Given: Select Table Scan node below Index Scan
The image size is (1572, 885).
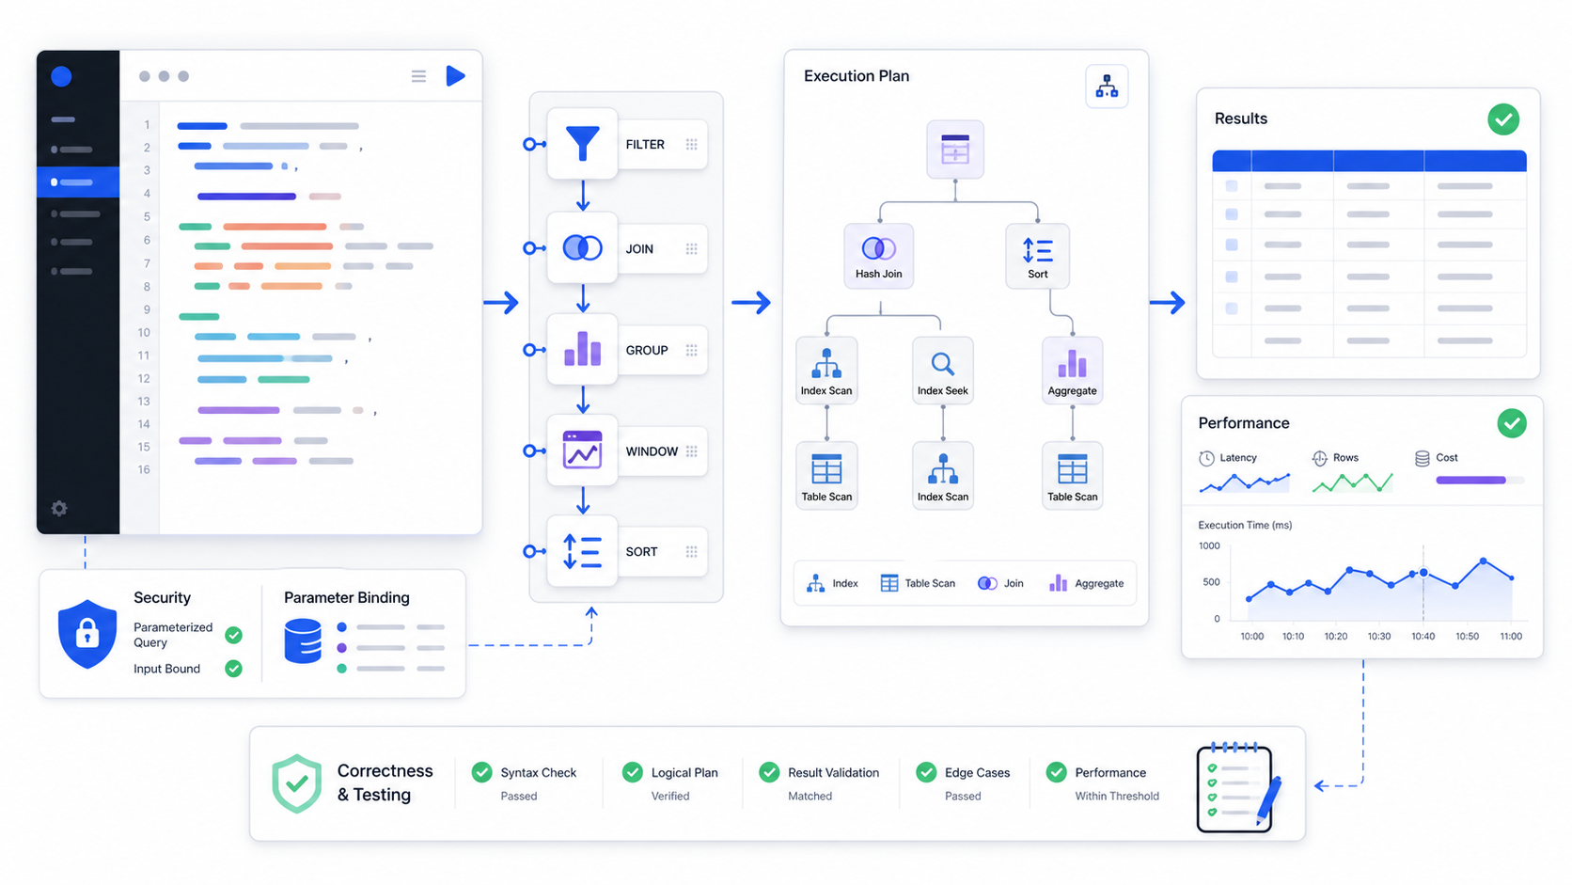Looking at the screenshot, I should 826,475.
